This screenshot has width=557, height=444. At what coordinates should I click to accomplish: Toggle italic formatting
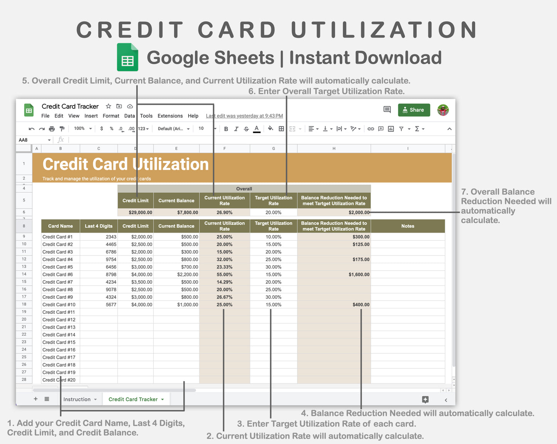pyautogui.click(x=236, y=128)
